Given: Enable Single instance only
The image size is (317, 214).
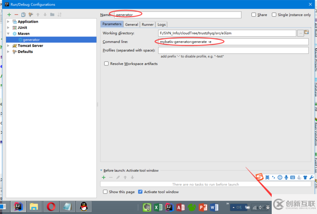Looking at the screenshot, I should coord(274,15).
